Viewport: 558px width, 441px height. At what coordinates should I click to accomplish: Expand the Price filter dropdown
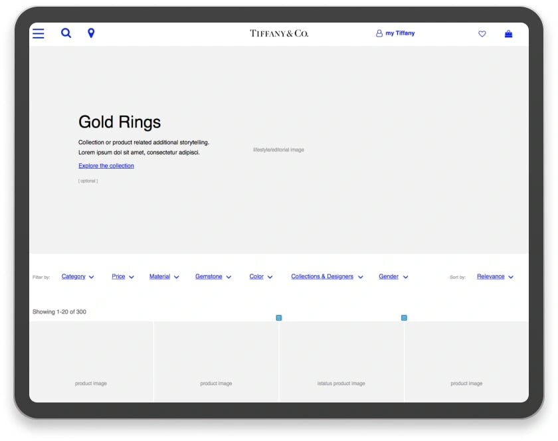[123, 276]
